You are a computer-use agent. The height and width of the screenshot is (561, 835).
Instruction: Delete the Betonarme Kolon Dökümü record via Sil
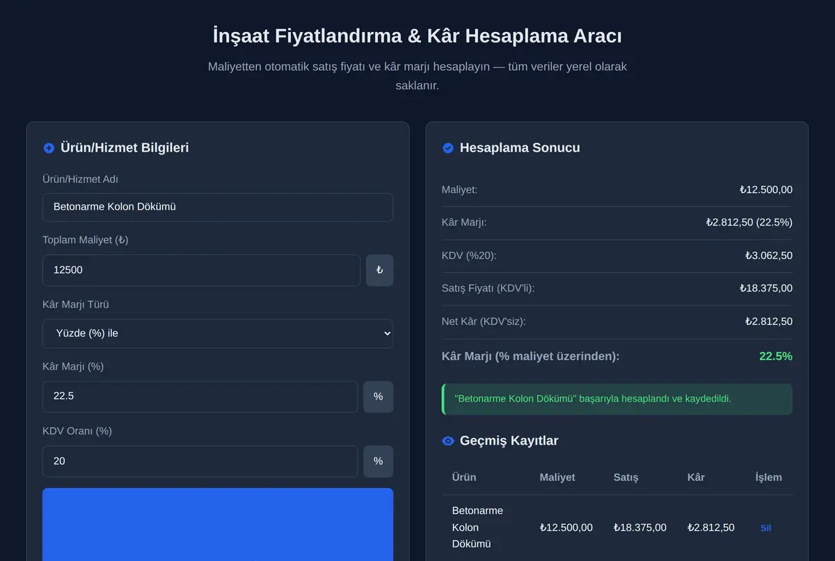[765, 528]
